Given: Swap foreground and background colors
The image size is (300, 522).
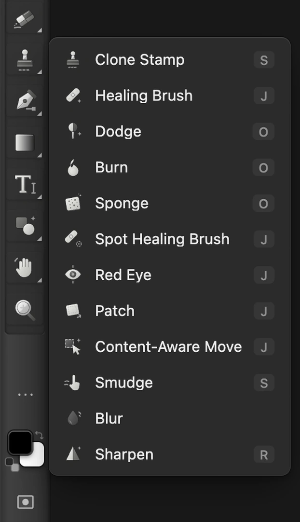Looking at the screenshot, I should [39, 435].
